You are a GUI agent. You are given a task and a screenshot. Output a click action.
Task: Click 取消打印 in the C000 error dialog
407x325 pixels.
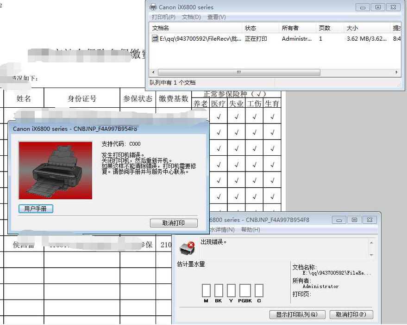tap(174, 223)
